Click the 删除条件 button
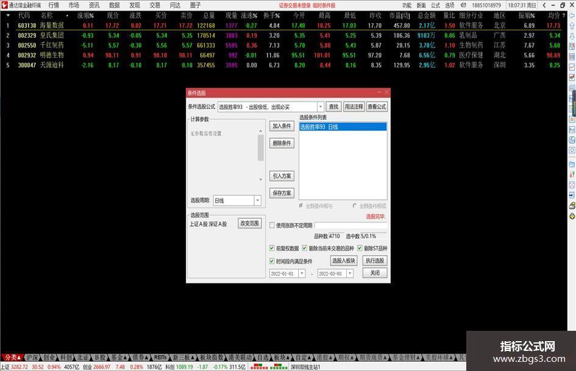Viewport: 576px width, 371px height. coord(282,143)
